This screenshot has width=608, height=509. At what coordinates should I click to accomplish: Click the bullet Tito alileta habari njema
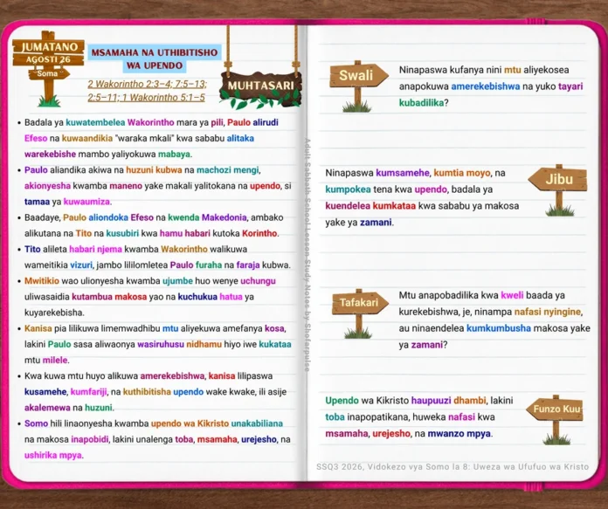click(154, 257)
